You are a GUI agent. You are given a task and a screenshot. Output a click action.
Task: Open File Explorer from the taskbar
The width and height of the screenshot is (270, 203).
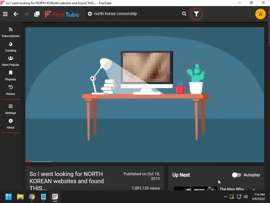click(20, 197)
